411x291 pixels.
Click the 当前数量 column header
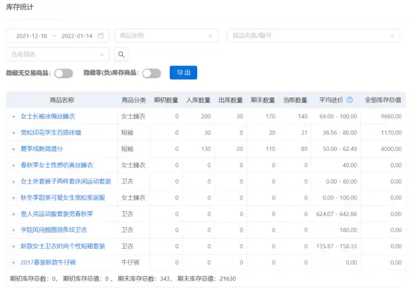295,100
